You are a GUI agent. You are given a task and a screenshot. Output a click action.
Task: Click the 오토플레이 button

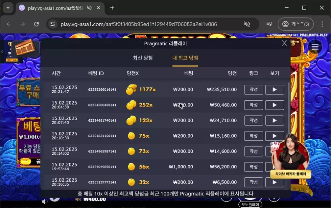tap(250, 205)
